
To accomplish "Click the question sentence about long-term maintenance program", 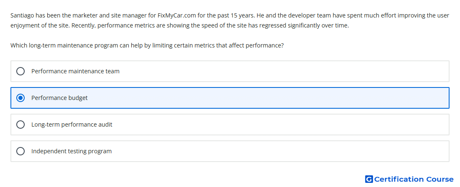I will click(x=147, y=45).
